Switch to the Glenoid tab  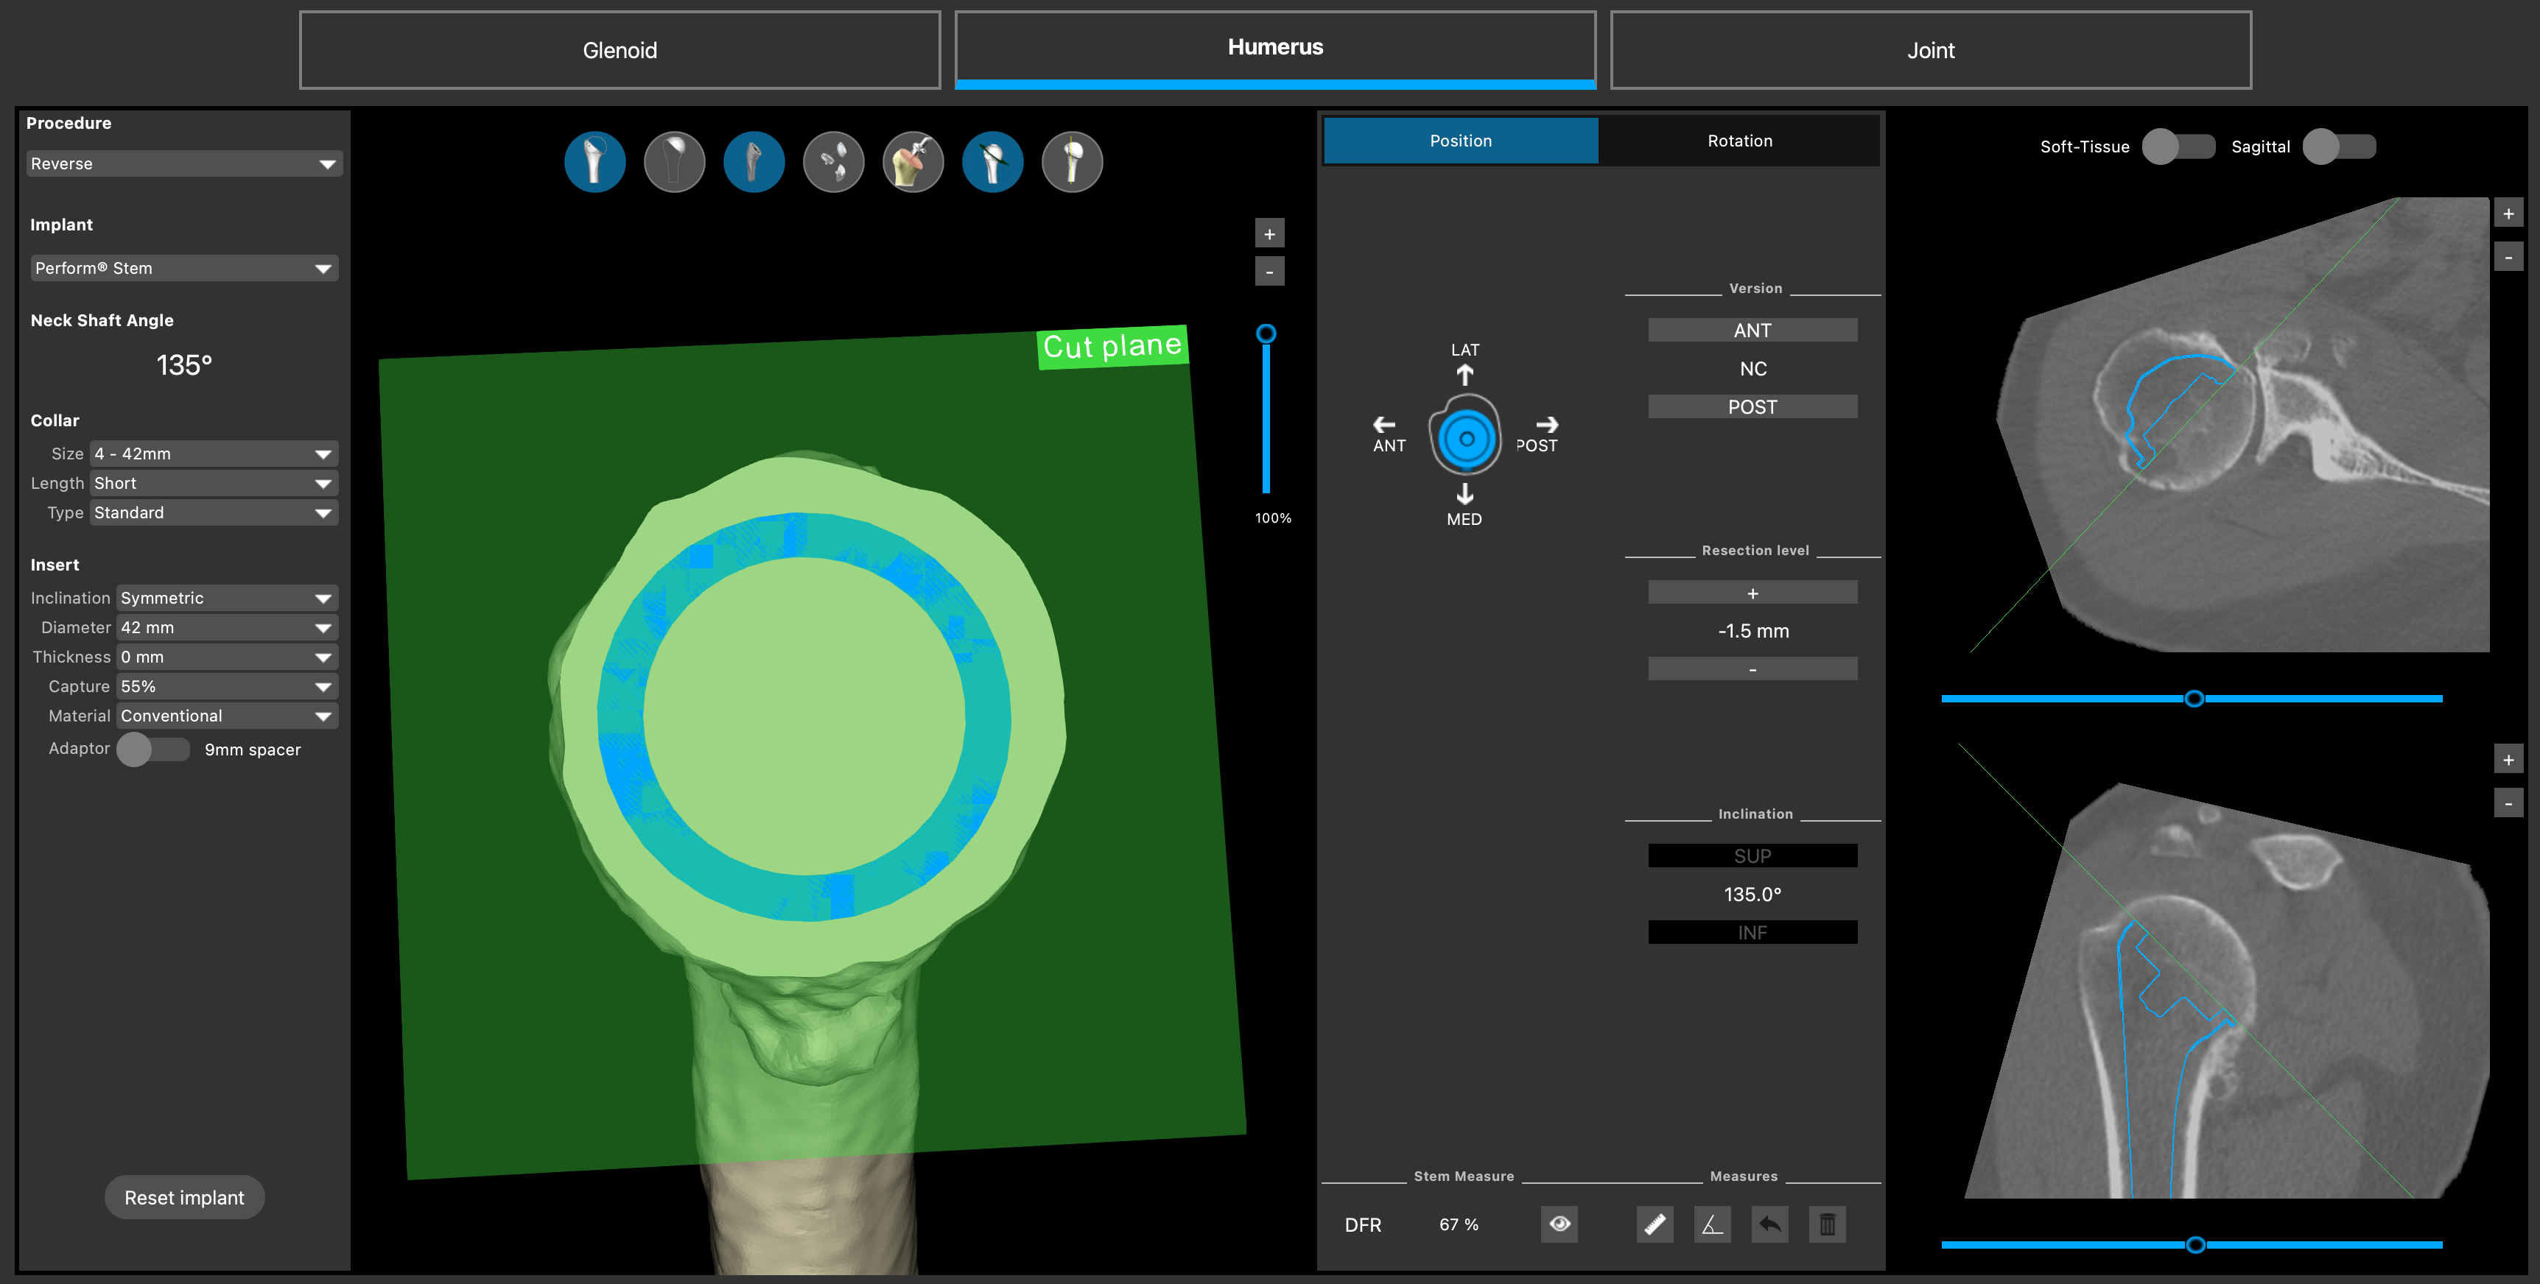coord(620,50)
